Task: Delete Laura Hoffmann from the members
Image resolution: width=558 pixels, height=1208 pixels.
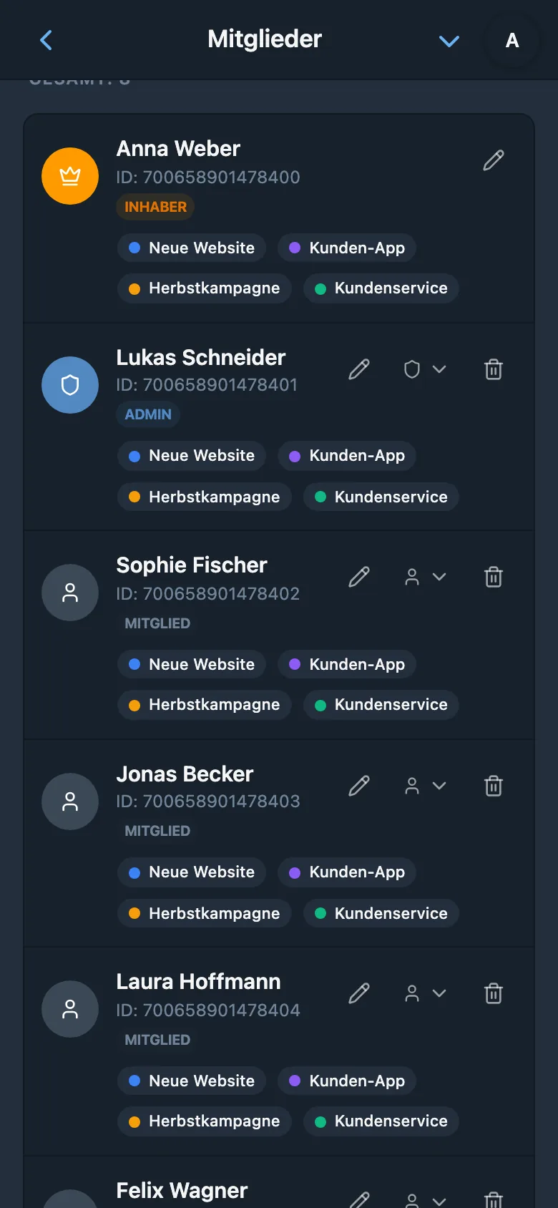Action: [494, 993]
